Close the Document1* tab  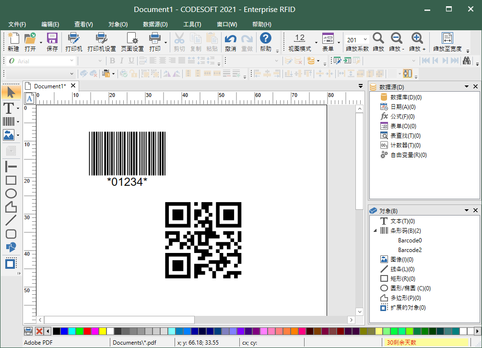73,85
